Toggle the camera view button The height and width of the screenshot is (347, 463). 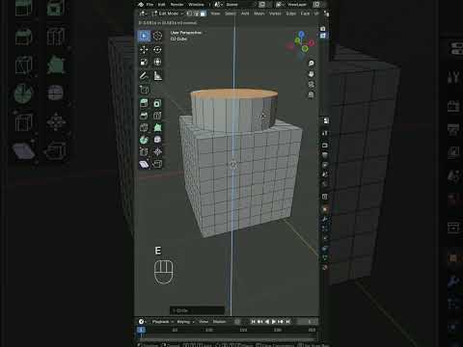tap(311, 85)
